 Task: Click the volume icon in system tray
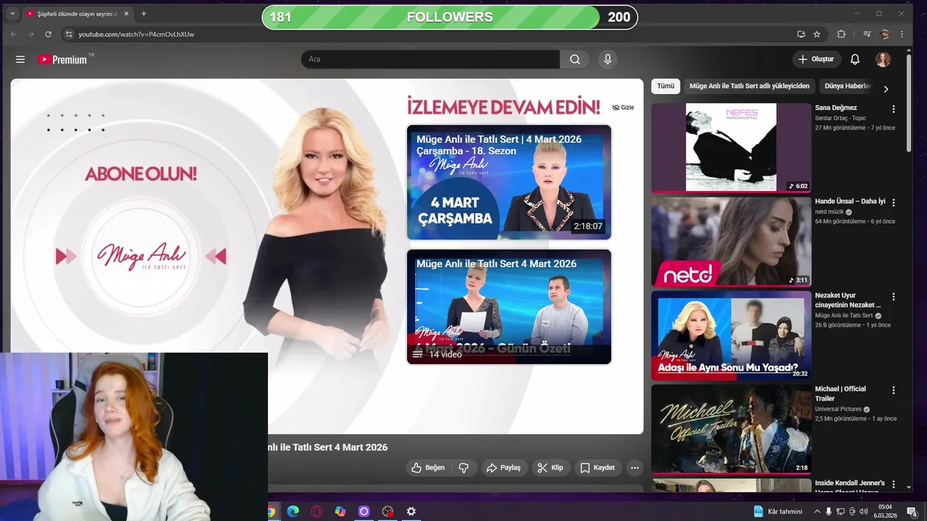(x=863, y=512)
